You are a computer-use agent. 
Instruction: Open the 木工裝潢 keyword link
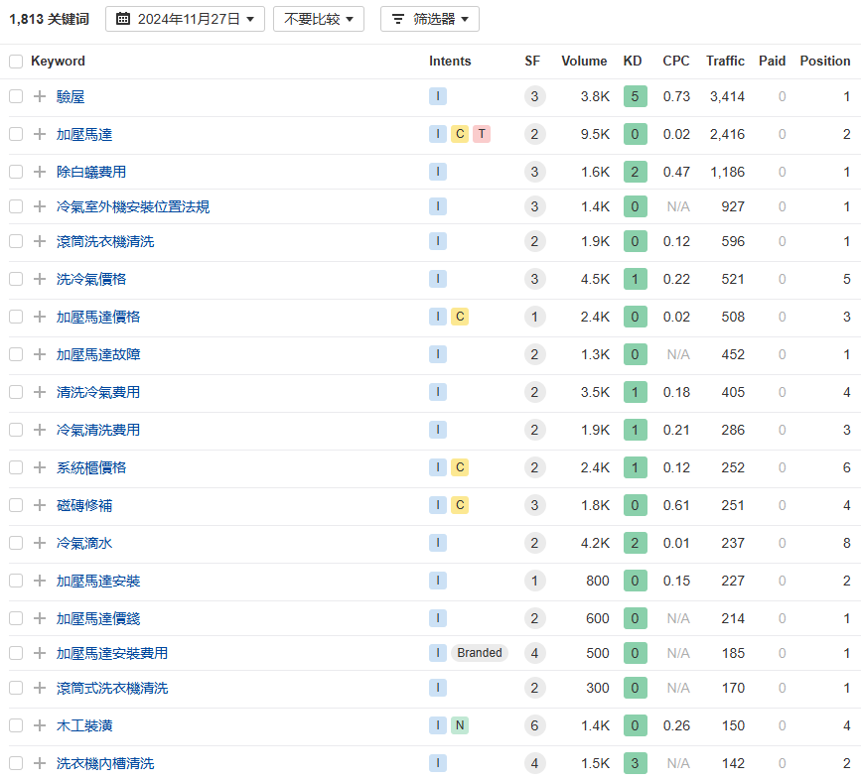pyautogui.click(x=84, y=725)
